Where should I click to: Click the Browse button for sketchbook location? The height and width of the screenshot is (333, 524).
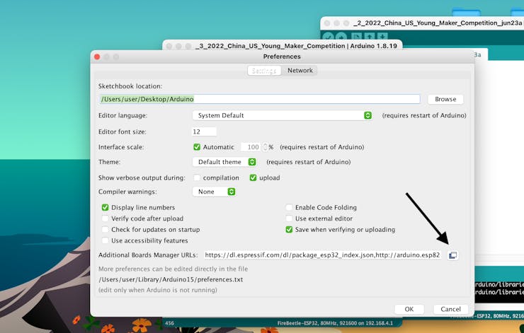click(x=445, y=99)
